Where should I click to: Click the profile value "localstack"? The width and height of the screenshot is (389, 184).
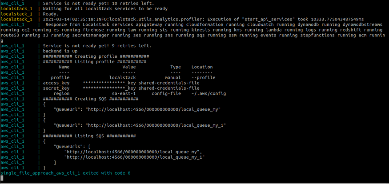[123, 78]
